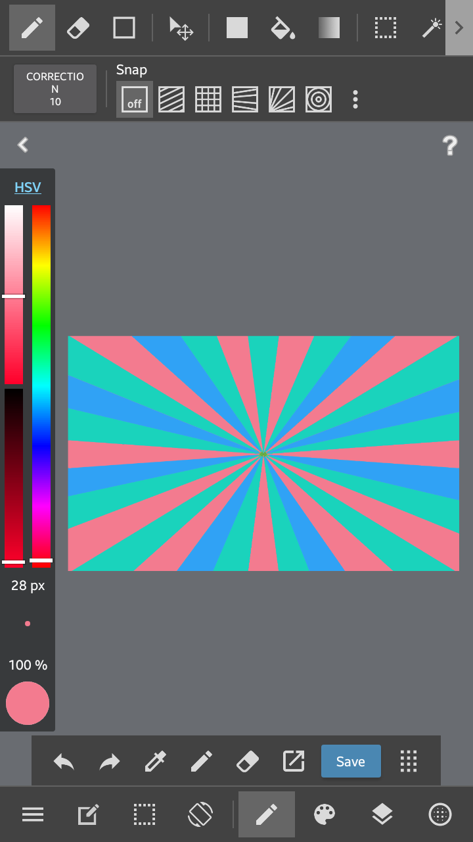This screenshot has width=473, height=842.
Task: Open the Correction 10 setting
Action: 55,89
